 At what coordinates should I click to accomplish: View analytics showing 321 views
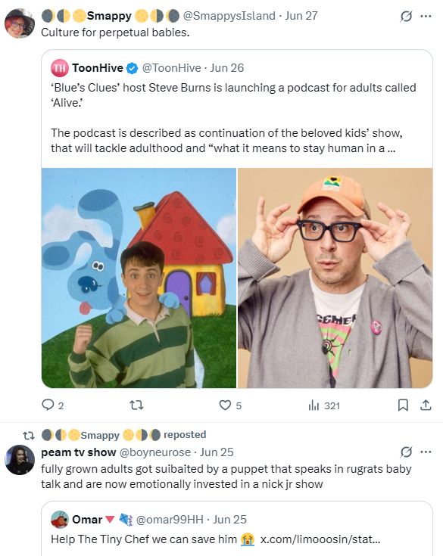[x=324, y=405]
